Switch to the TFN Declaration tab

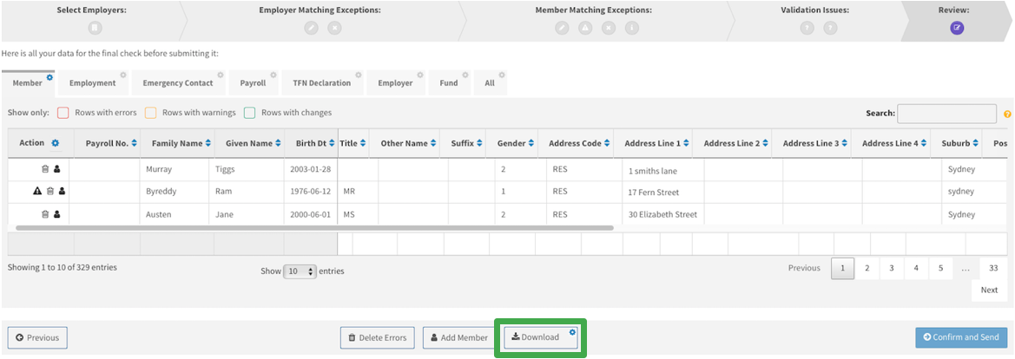[322, 83]
